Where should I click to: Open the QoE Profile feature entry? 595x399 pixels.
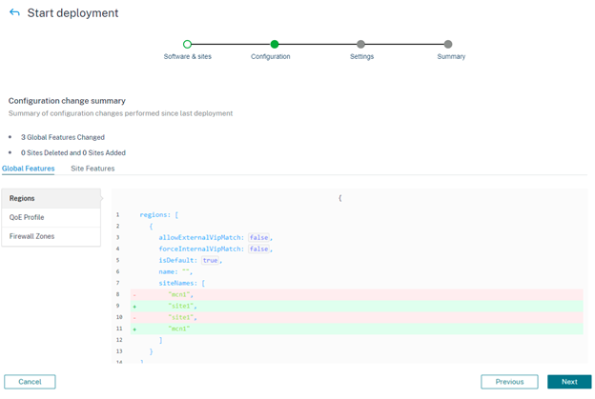coord(51,217)
